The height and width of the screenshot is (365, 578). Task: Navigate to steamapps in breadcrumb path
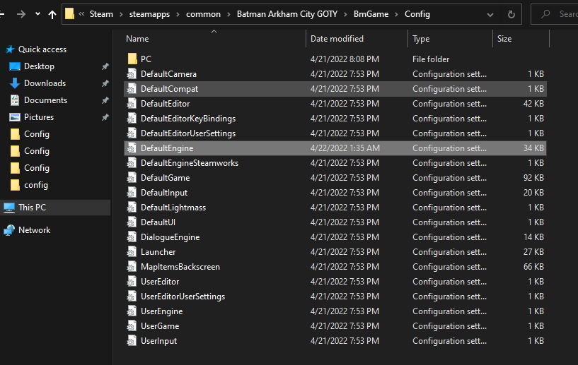(x=149, y=14)
